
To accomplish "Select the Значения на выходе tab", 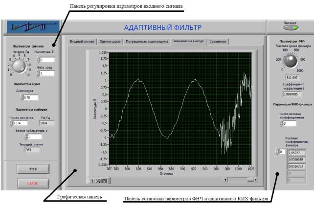I will tap(188, 41).
